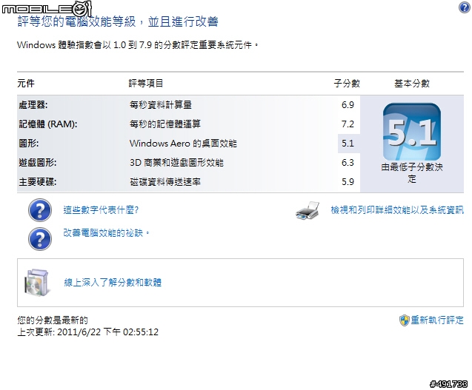472x390 pixels.
Task: Click the 評等項目 column header
Action: [x=146, y=84]
